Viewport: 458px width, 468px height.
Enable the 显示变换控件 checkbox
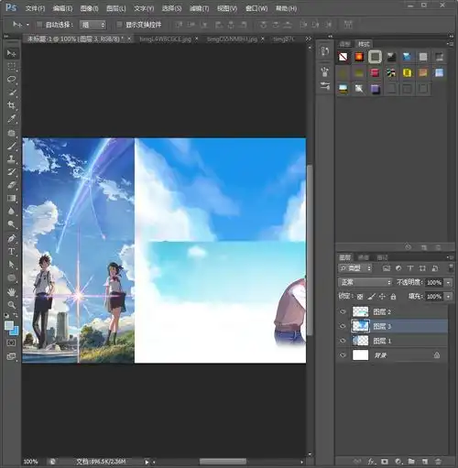(x=120, y=25)
